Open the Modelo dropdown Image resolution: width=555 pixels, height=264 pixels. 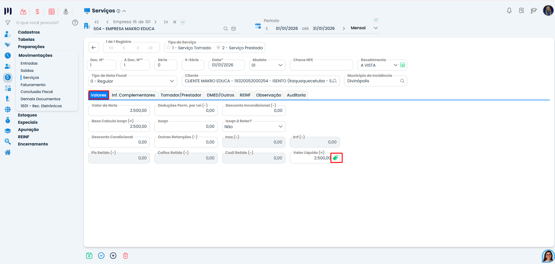[280, 65]
